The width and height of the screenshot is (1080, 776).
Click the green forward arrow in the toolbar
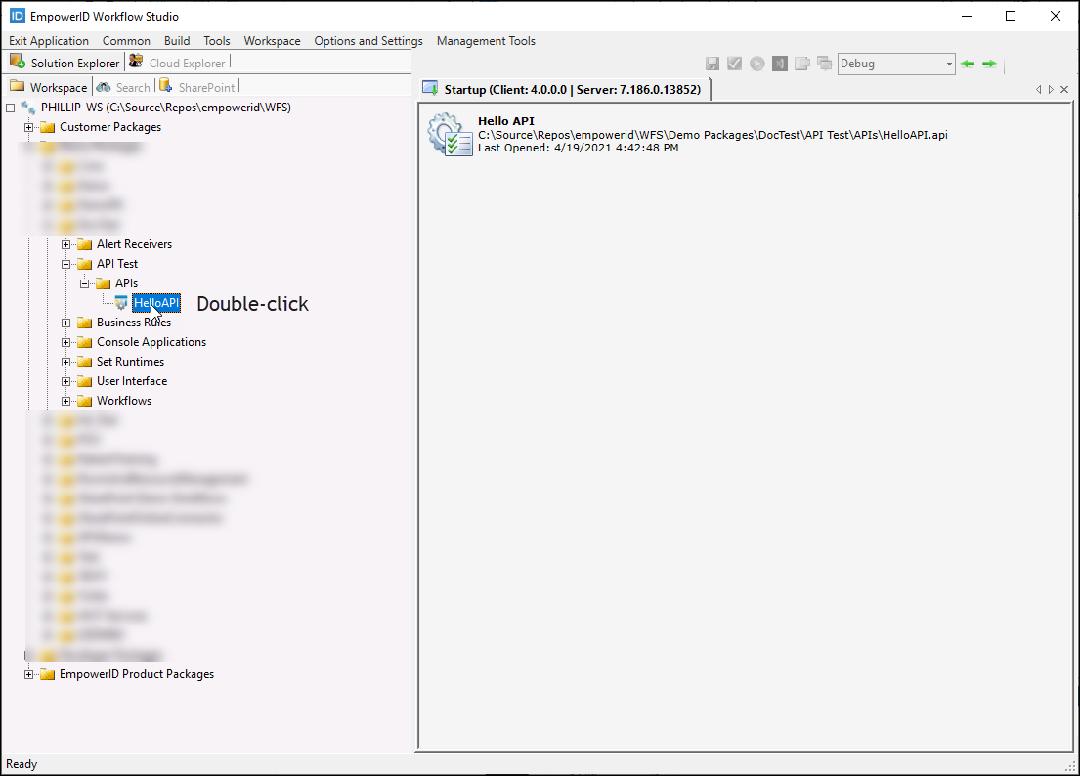(989, 63)
